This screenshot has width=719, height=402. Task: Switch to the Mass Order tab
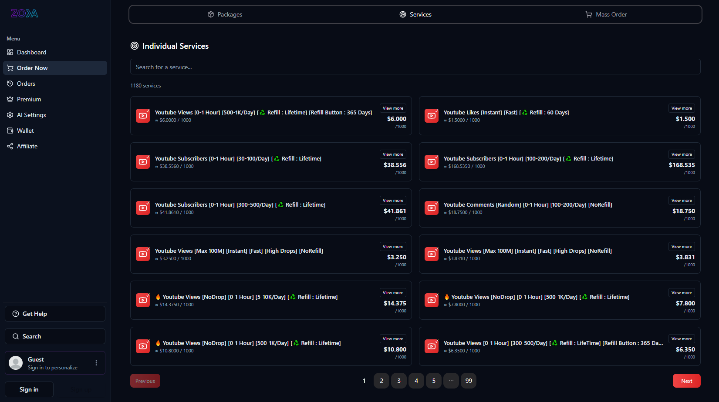pos(606,14)
